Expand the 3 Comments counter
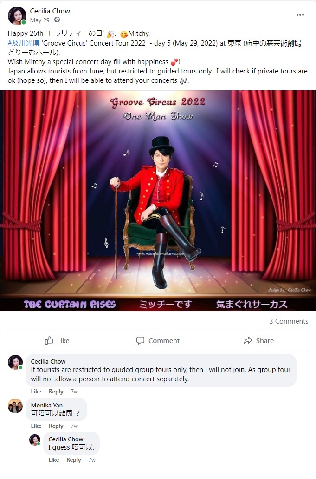The width and height of the screenshot is (316, 479). pyautogui.click(x=289, y=321)
